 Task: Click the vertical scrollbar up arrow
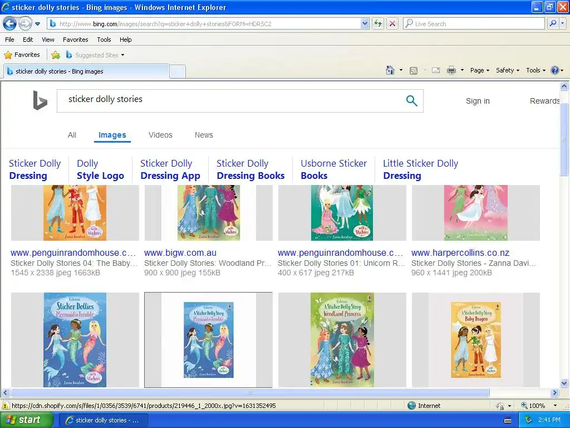pos(564,86)
